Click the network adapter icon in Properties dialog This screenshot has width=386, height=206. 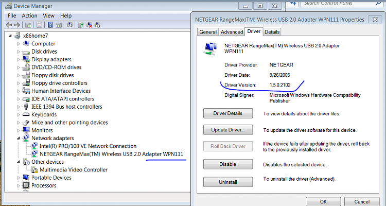pos(210,48)
